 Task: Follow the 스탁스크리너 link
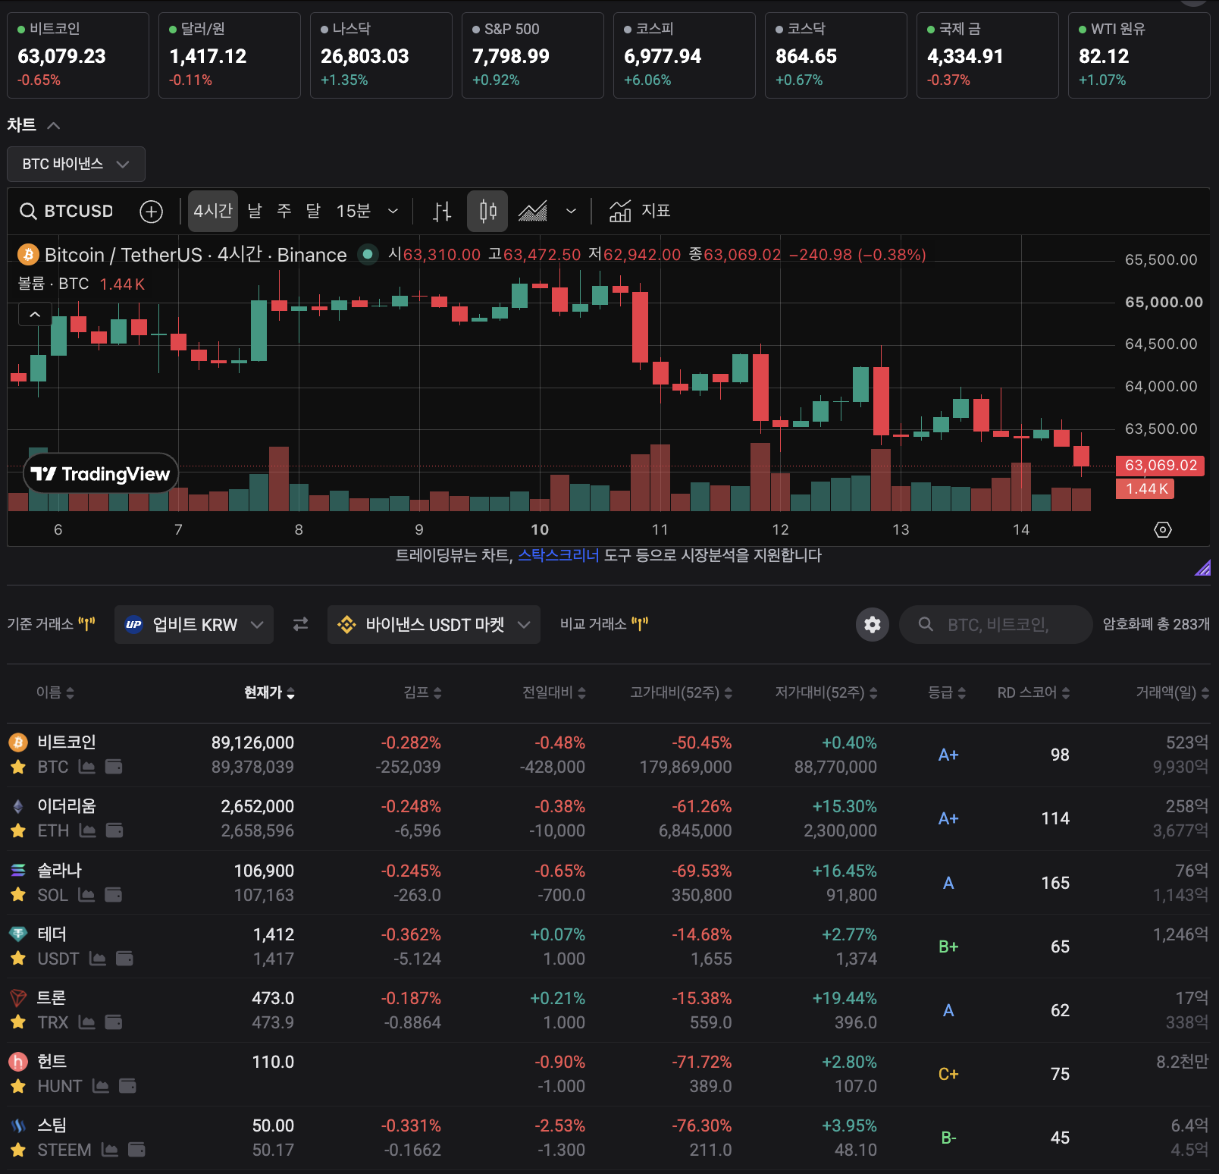pos(559,556)
